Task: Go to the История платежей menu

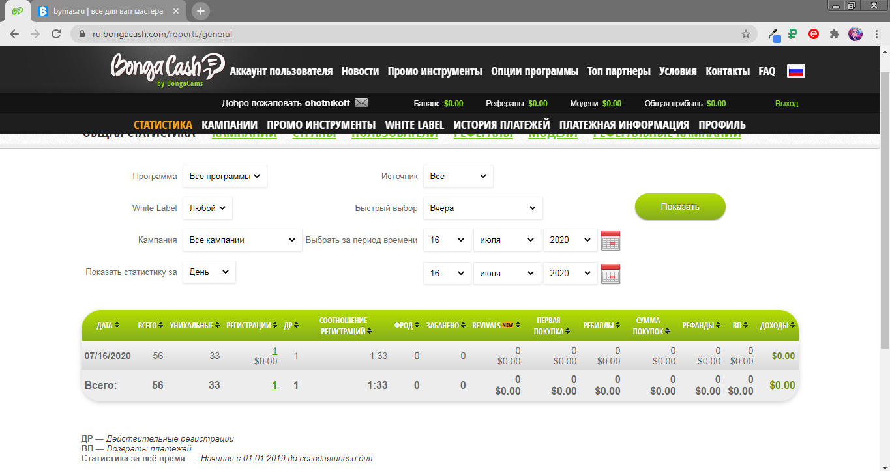Action: coord(501,124)
